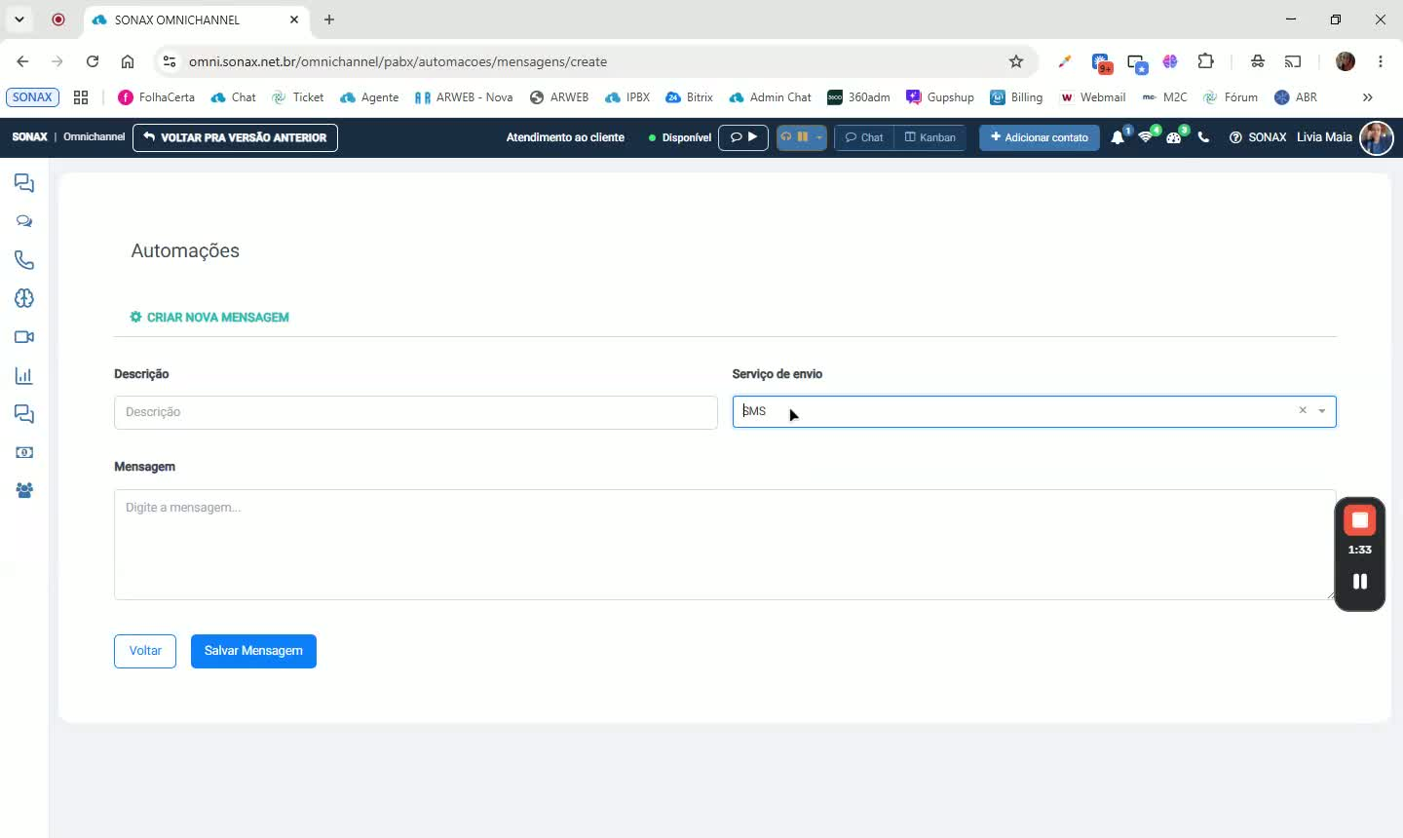Expand the Serviço de envio dropdown arrow
This screenshot has width=1403, height=838.
1322,411
